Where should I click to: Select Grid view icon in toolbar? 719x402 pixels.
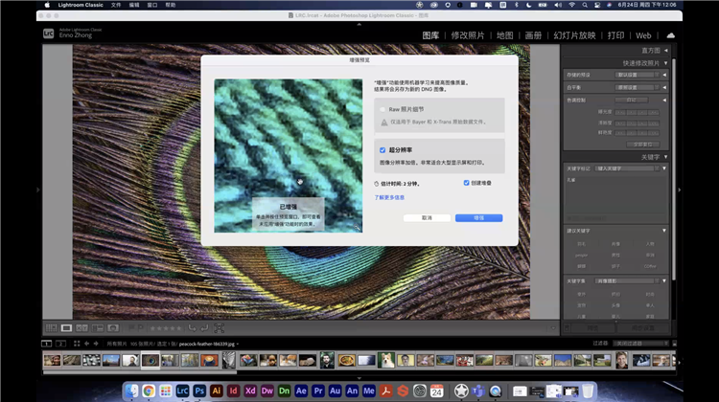coord(52,328)
